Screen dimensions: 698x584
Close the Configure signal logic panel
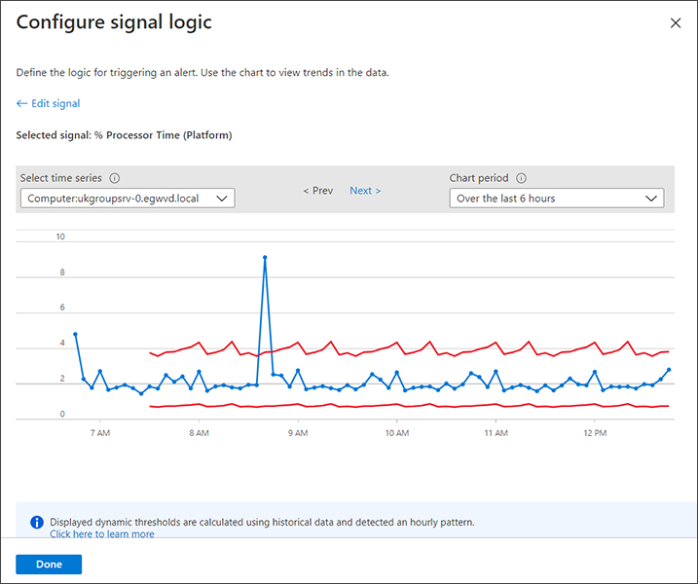676,23
